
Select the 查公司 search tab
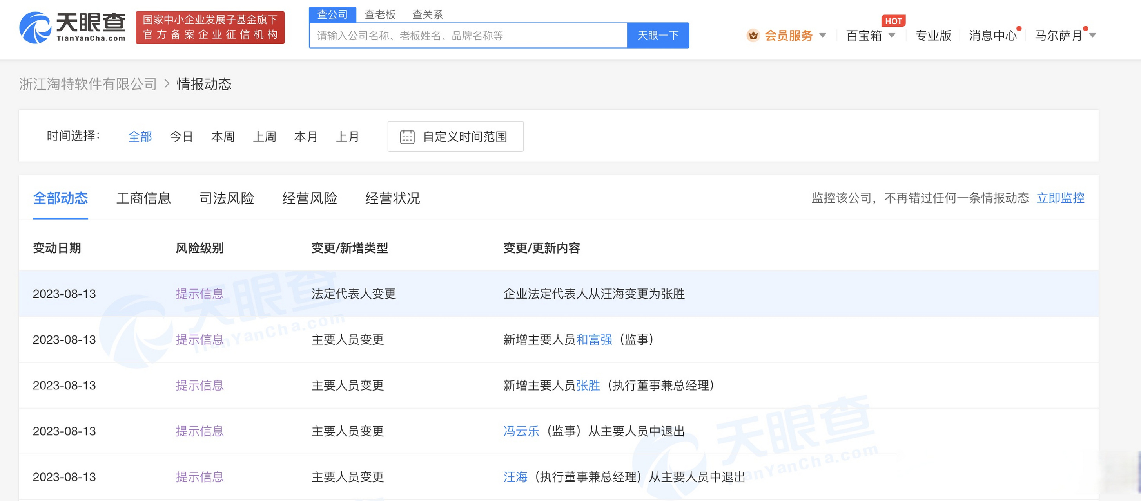pos(332,14)
